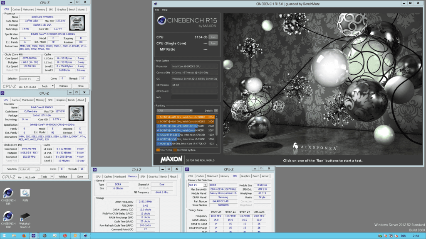Image resolution: width=426 pixels, height=239 pixels.
Task: Click the MAXON logo in Cinebench
Action: (x=171, y=159)
